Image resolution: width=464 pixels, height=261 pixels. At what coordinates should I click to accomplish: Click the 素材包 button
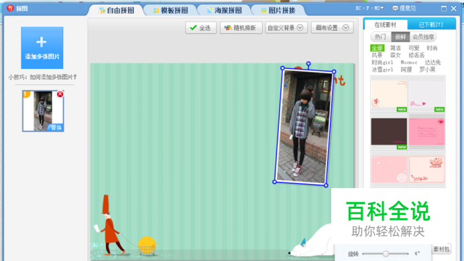click(x=441, y=249)
